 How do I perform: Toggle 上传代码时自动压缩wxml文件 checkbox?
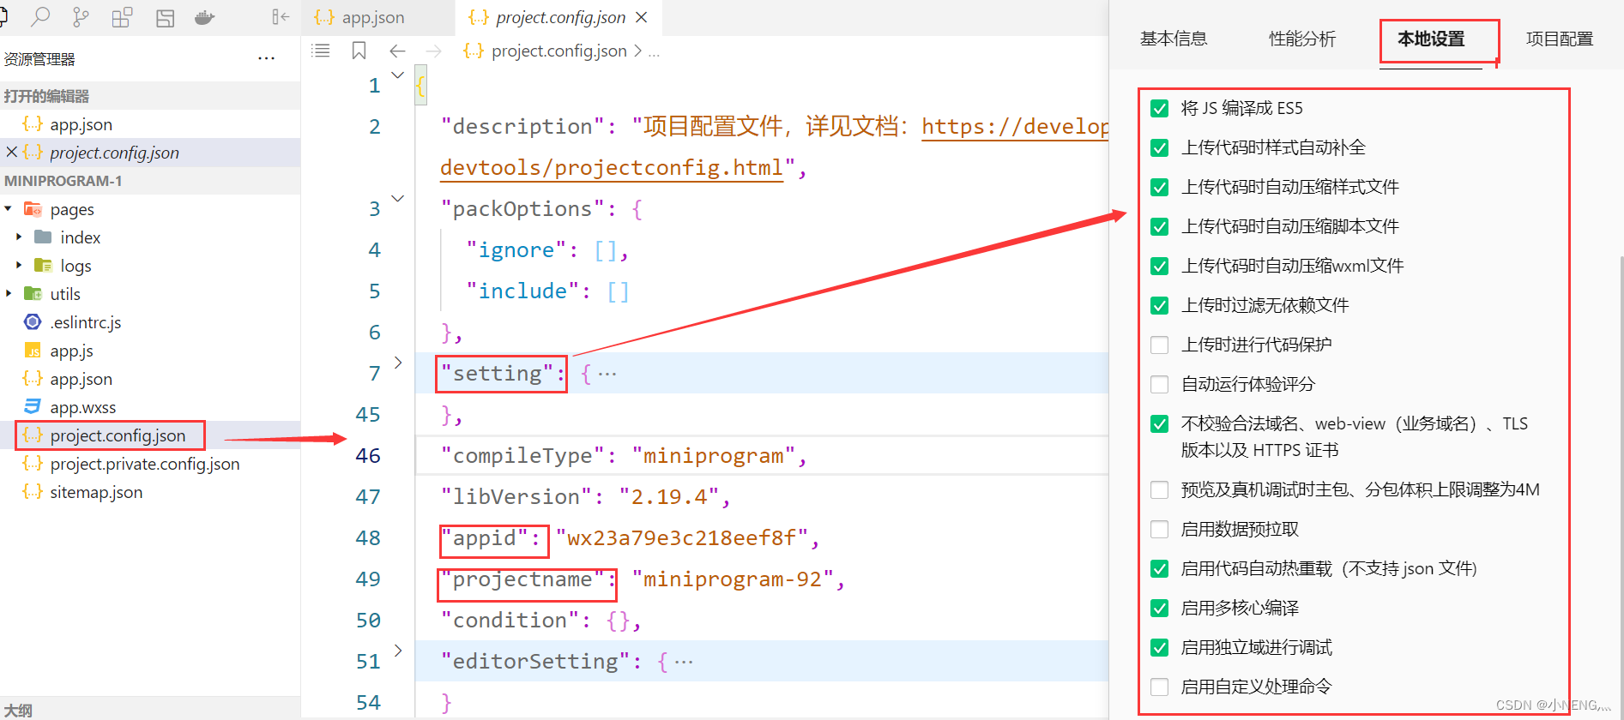click(x=1159, y=266)
